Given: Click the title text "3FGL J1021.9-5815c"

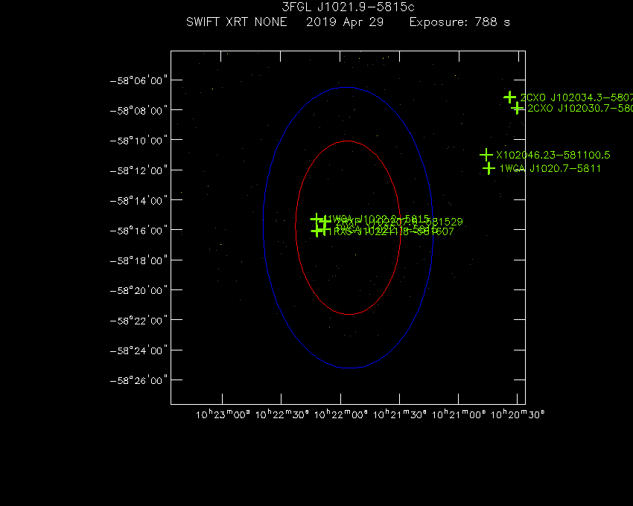Looking at the screenshot, I should pos(348,7).
